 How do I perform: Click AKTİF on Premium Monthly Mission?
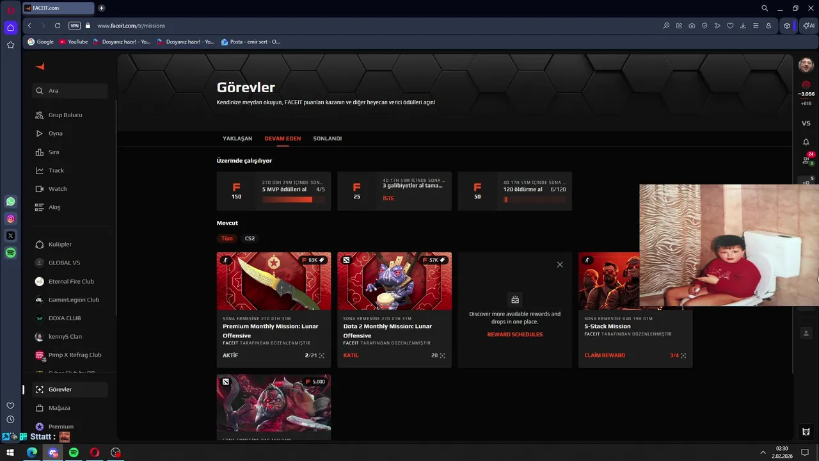pos(230,355)
